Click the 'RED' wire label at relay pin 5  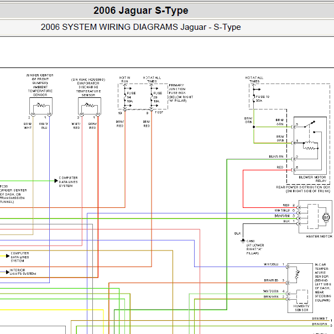click(280, 168)
